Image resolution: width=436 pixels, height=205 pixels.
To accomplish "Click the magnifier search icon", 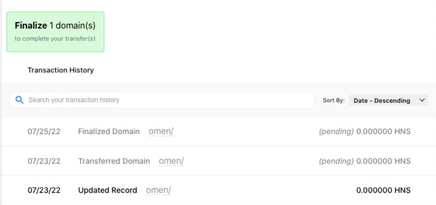I will click(19, 100).
